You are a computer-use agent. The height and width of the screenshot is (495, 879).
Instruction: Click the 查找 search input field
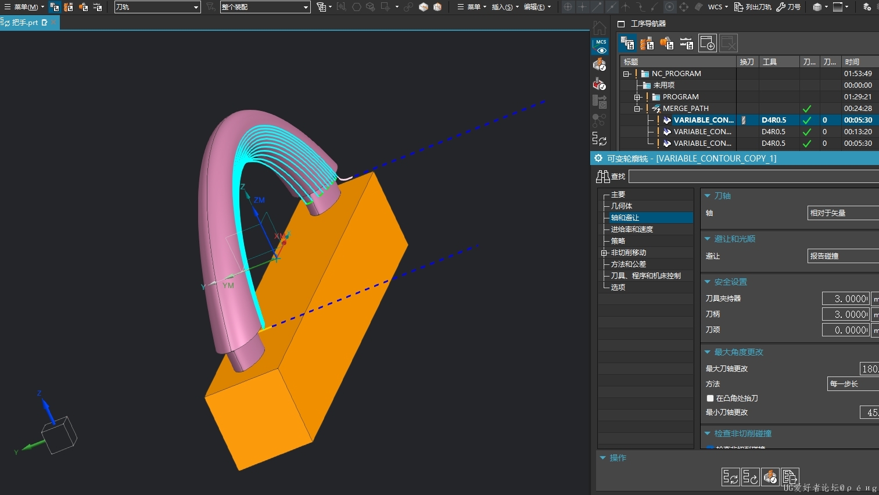tap(754, 176)
